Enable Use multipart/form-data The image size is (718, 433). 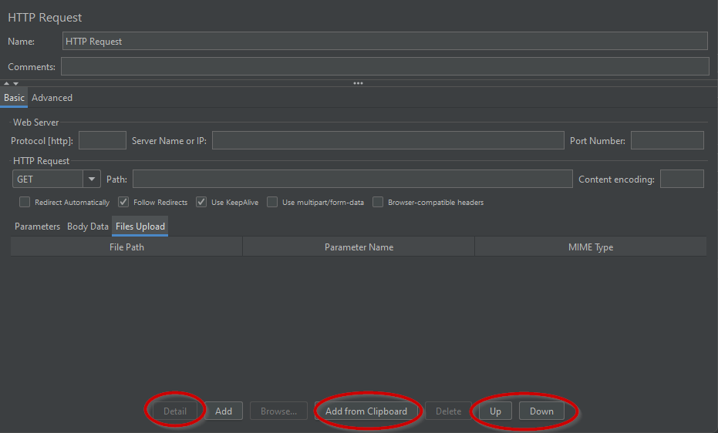[x=272, y=202]
